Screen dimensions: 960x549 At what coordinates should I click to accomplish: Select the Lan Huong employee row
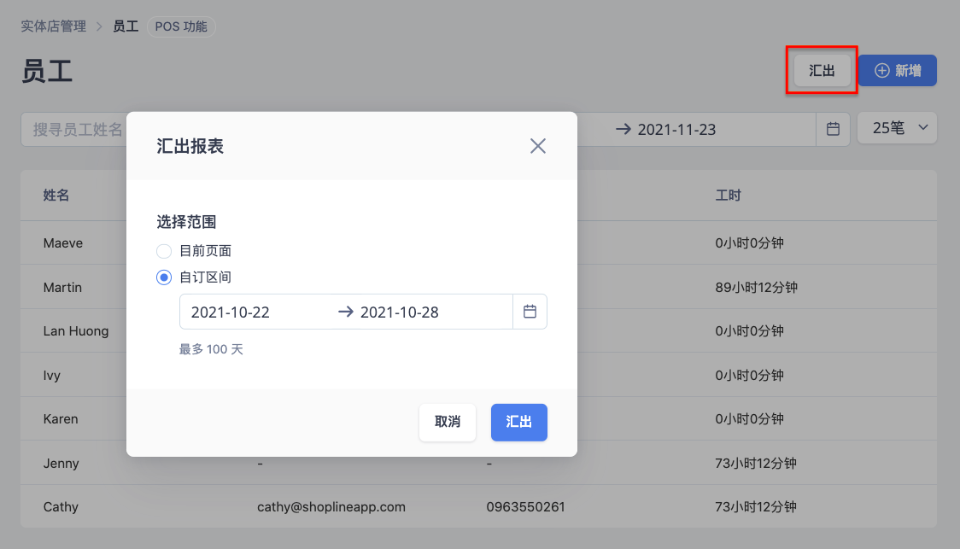pos(479,331)
